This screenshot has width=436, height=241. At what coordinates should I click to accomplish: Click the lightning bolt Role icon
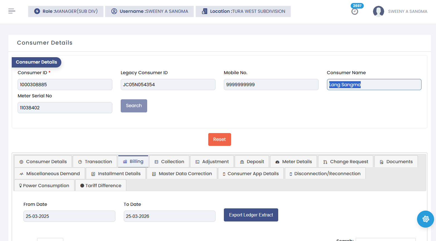37,11
